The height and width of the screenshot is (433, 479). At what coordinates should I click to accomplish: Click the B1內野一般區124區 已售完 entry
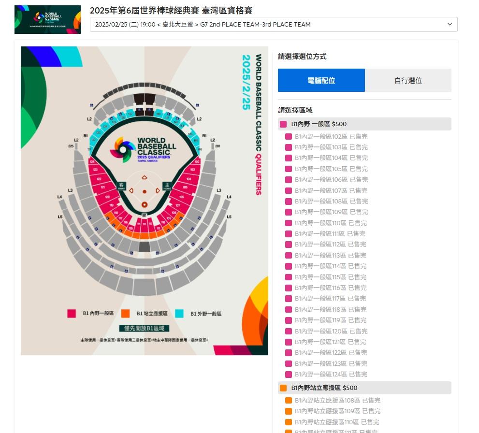(x=331, y=375)
